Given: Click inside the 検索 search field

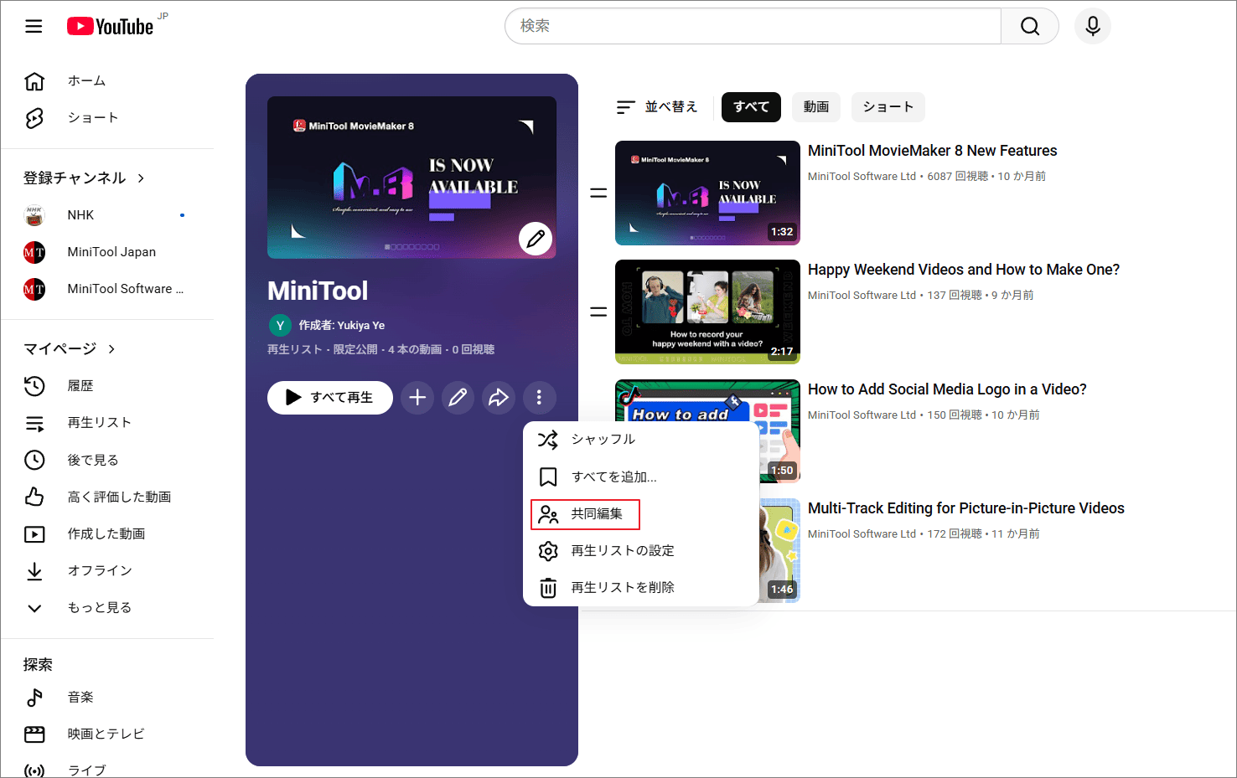Looking at the screenshot, I should (x=753, y=26).
